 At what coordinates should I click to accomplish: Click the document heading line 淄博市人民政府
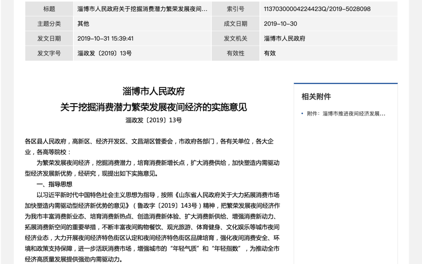coord(154,91)
